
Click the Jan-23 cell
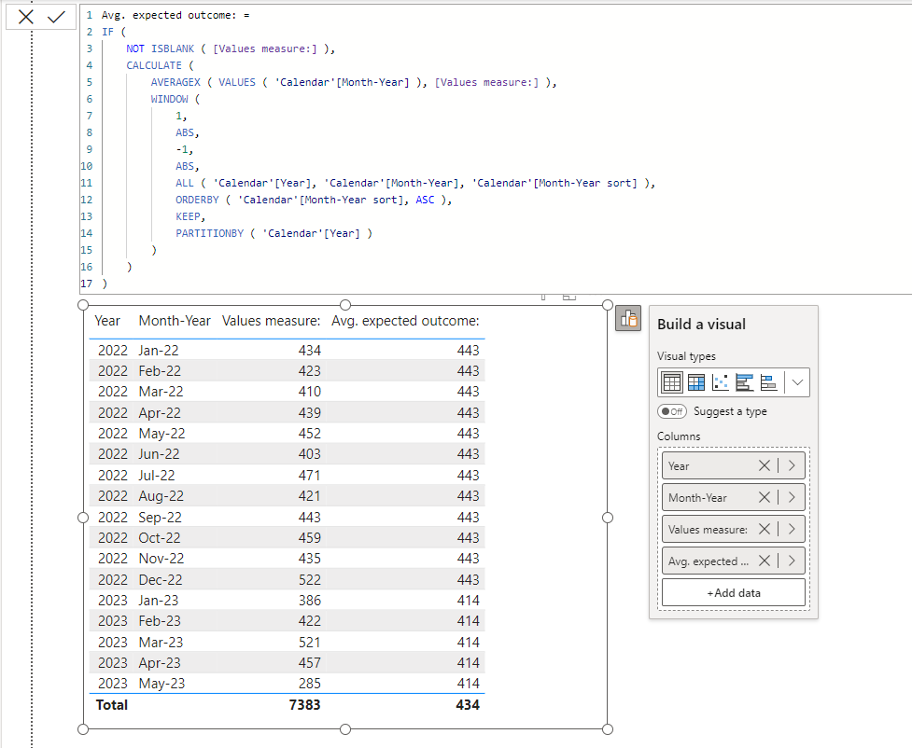(x=158, y=601)
